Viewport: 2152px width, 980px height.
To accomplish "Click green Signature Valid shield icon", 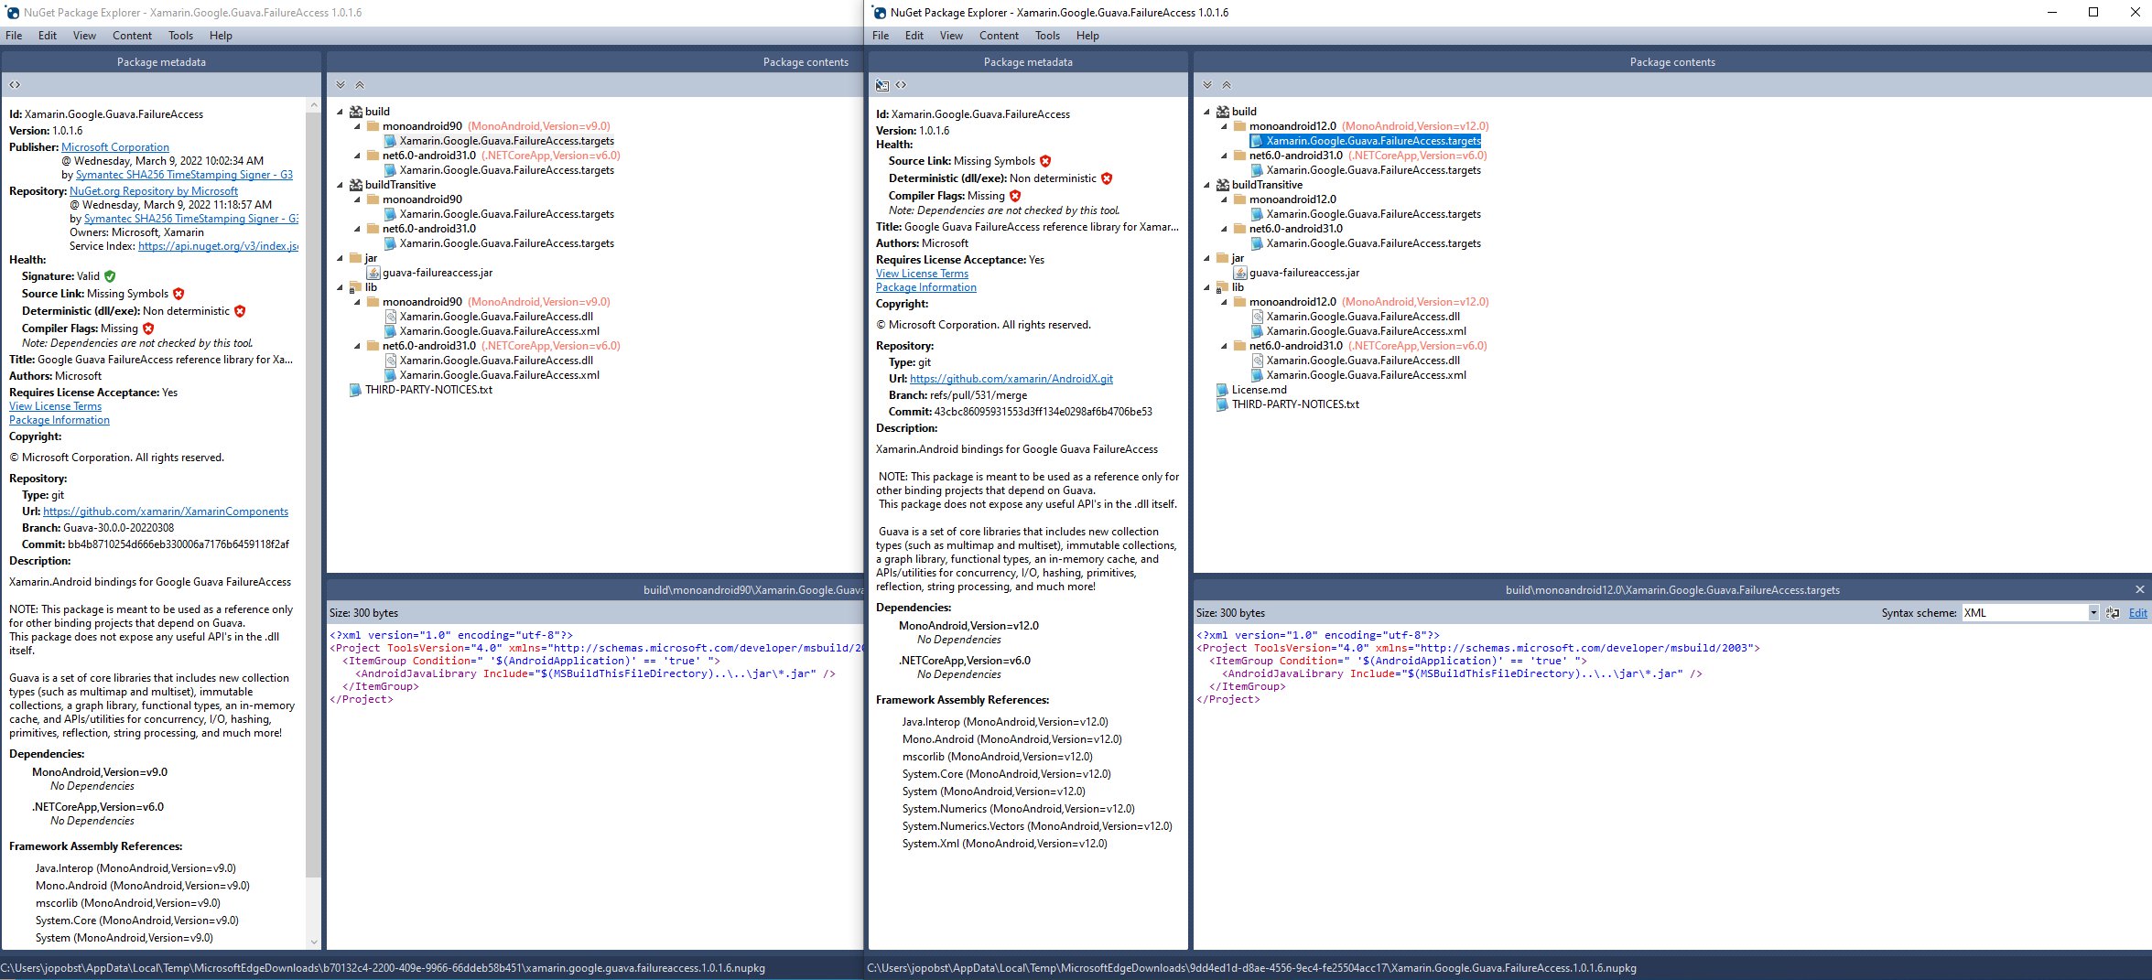I will click(x=110, y=276).
